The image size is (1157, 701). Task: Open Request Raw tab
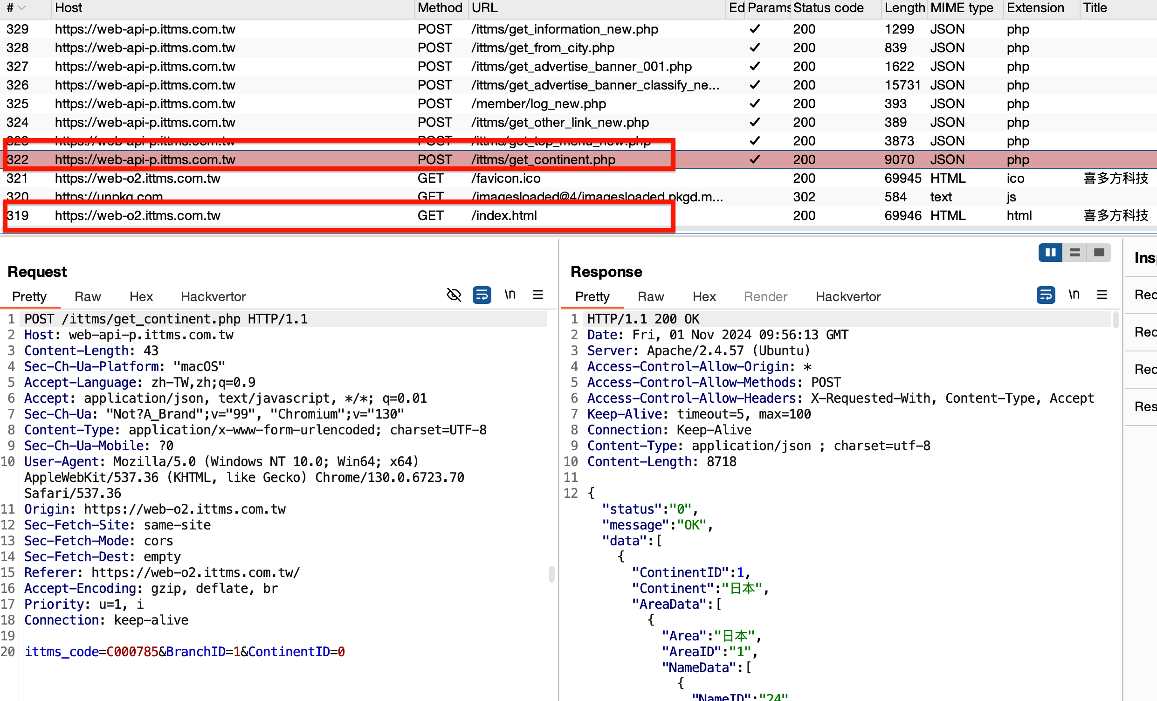(88, 297)
